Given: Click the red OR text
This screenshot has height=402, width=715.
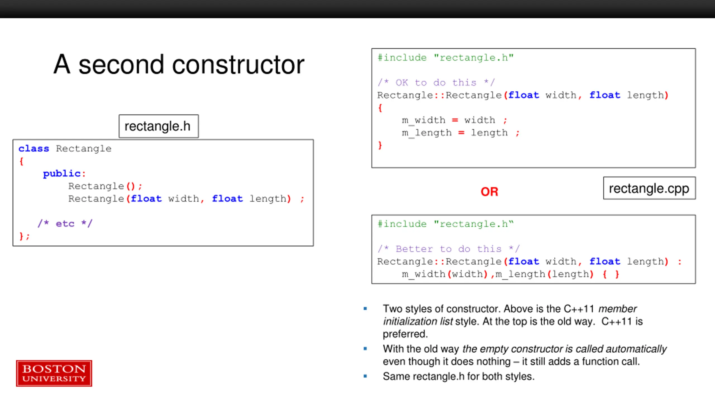Looking at the screenshot, I should pyautogui.click(x=489, y=192).
